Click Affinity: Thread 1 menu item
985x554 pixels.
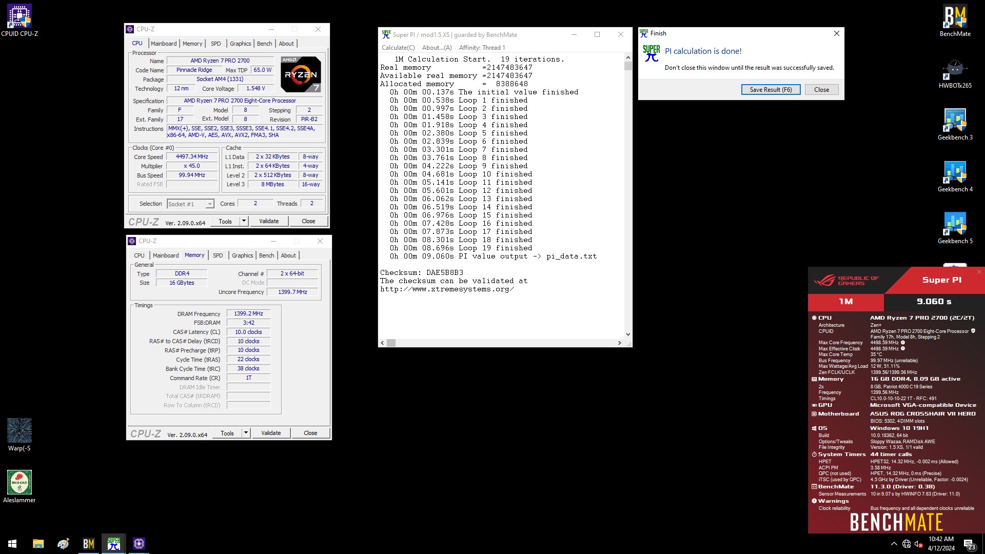point(482,48)
